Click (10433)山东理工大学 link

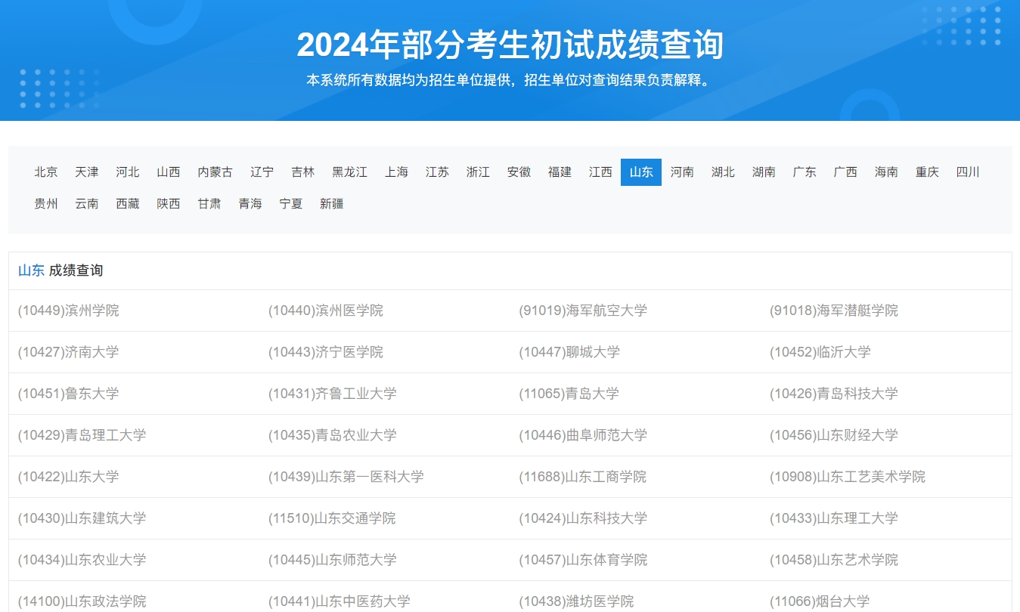pos(834,518)
